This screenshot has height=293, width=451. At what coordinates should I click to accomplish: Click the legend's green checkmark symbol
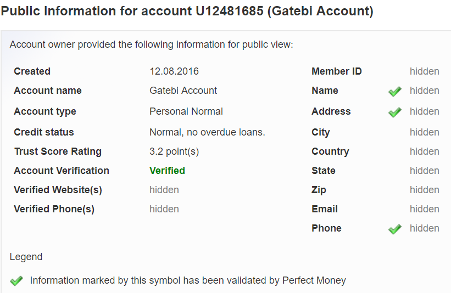point(16,280)
